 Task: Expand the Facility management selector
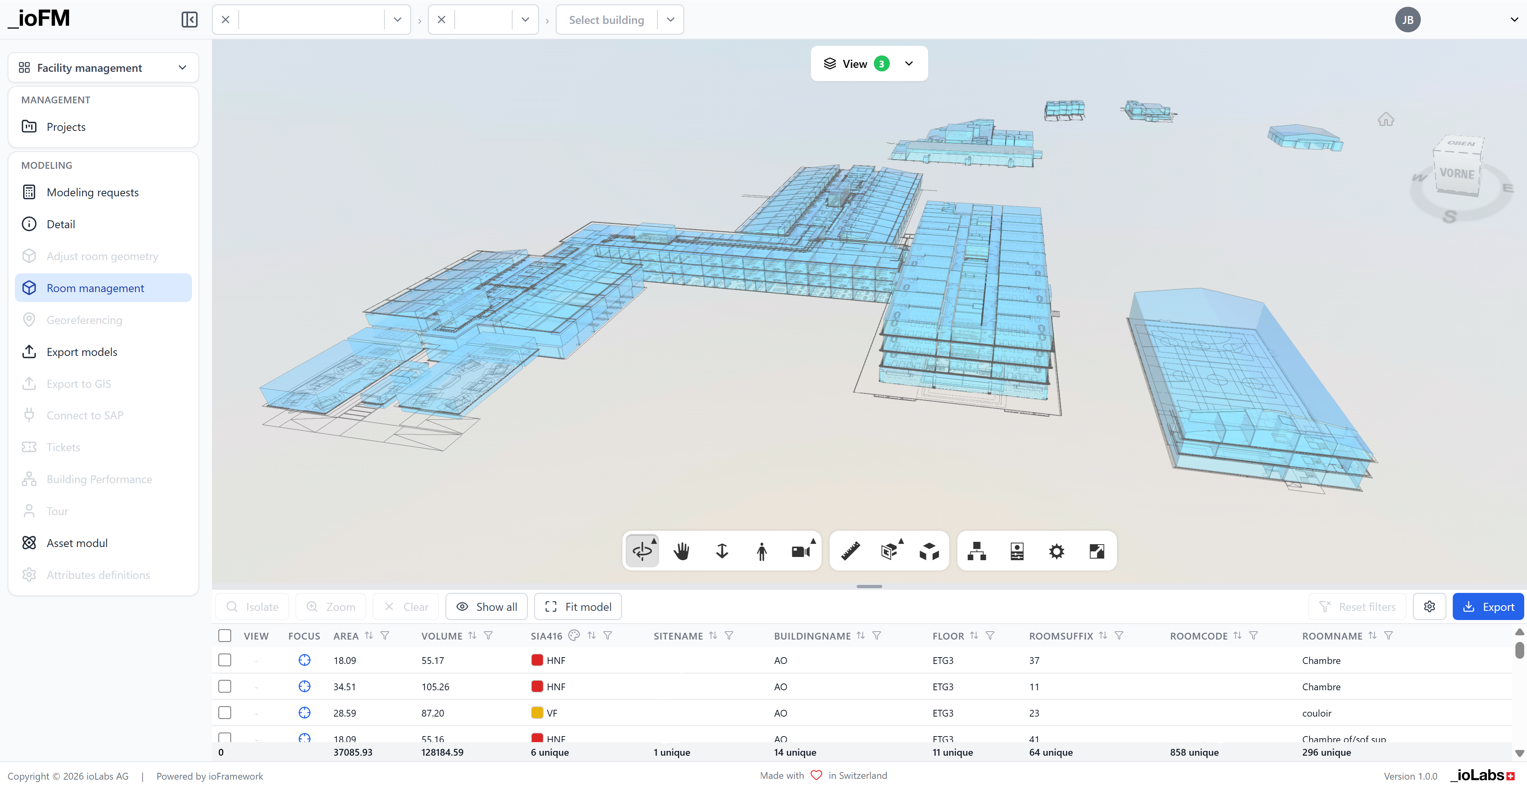(103, 67)
